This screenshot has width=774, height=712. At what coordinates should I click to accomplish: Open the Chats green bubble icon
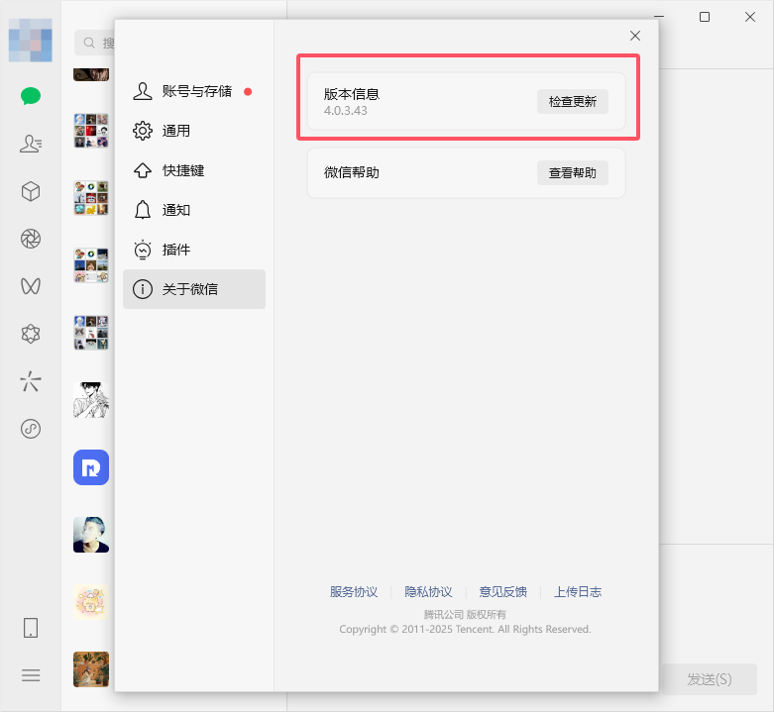pyautogui.click(x=31, y=96)
